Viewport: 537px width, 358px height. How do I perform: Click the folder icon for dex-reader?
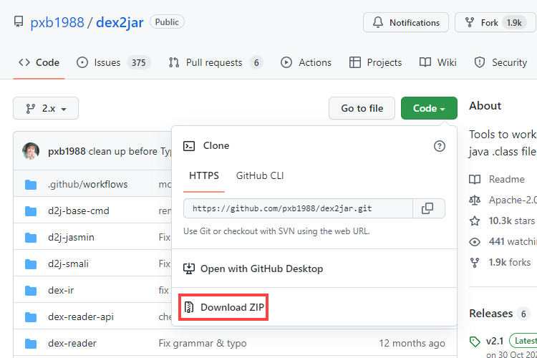[31, 343]
